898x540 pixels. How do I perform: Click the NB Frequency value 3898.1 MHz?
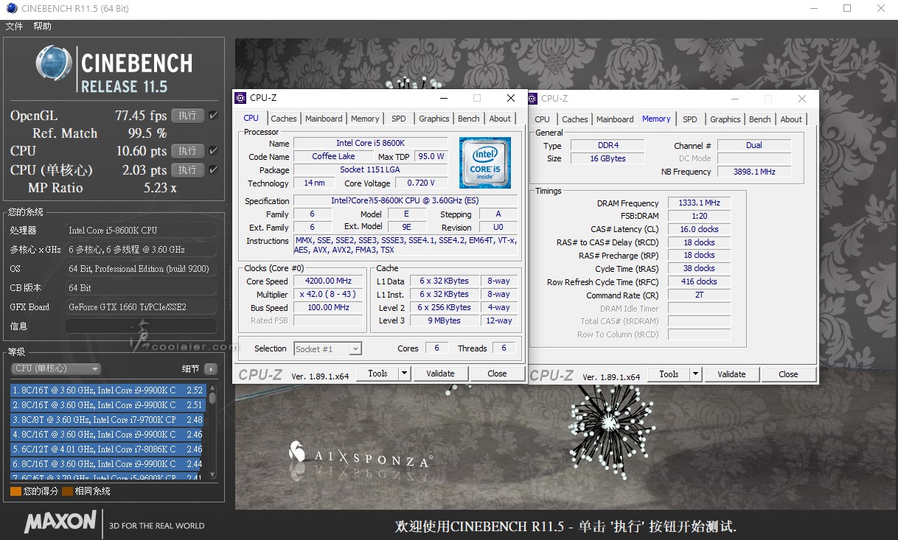click(754, 172)
